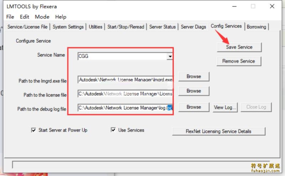Select the Server Diags tab

[x=193, y=27]
